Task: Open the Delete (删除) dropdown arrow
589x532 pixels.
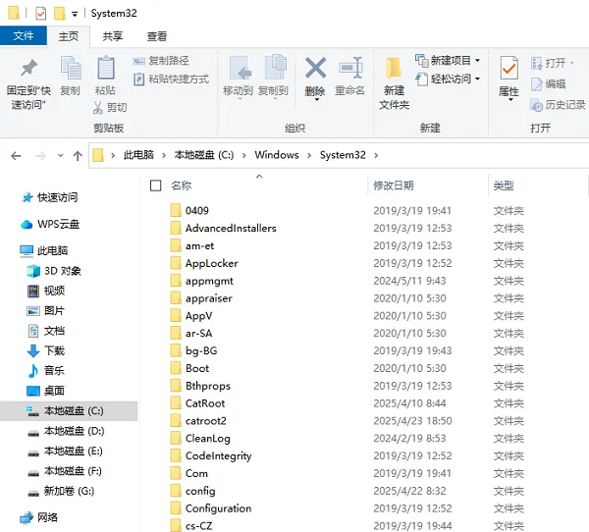Action: tap(317, 99)
